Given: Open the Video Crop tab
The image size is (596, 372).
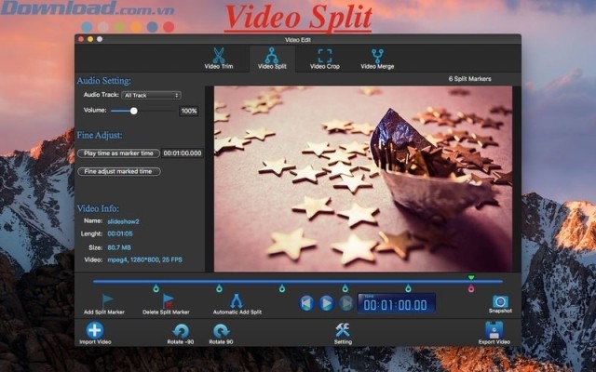Looking at the screenshot, I should point(325,59).
